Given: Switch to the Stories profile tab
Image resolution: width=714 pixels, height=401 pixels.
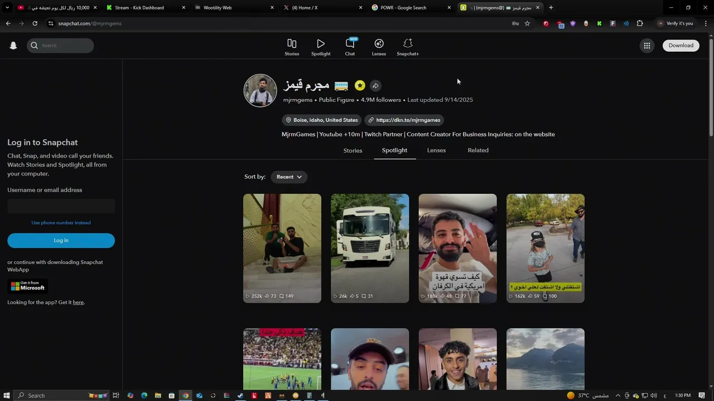Looking at the screenshot, I should (x=353, y=150).
